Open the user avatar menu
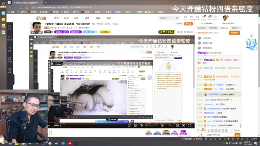 [x=225, y=18]
